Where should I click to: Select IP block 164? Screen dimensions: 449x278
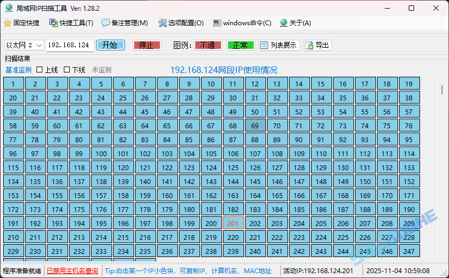[x=255, y=195]
